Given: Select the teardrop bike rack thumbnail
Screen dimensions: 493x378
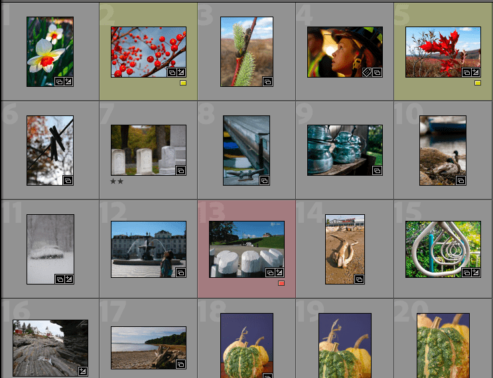Looking at the screenshot, I should (x=443, y=249).
